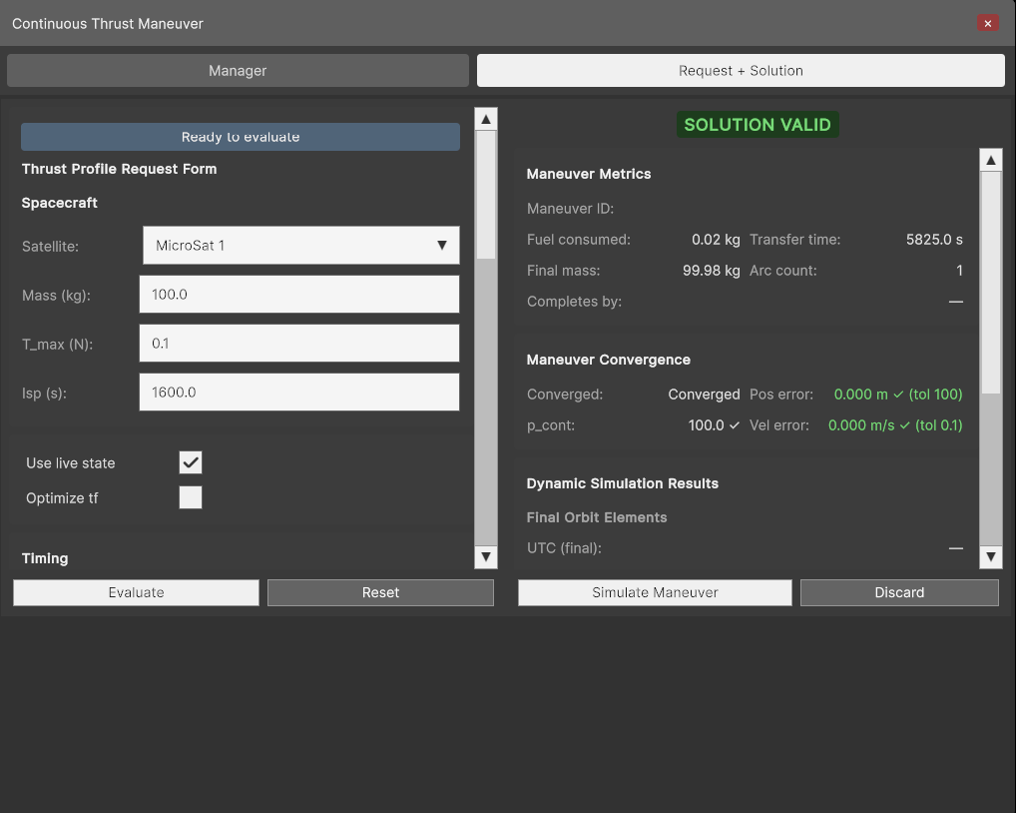Click the Maneuver ID label
1016x813 pixels.
(570, 209)
